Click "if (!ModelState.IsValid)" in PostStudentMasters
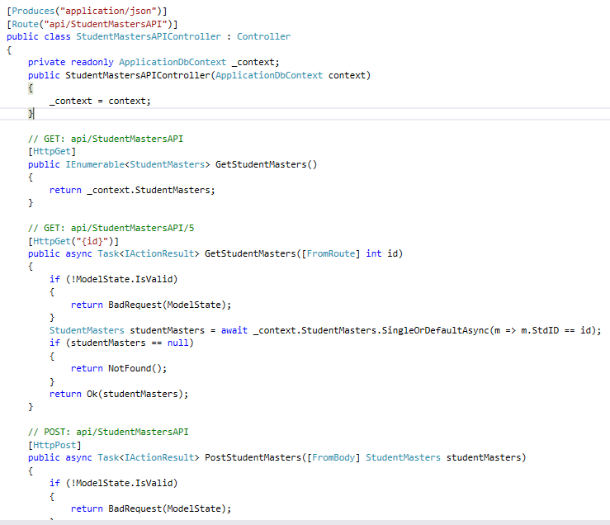 click(x=113, y=483)
